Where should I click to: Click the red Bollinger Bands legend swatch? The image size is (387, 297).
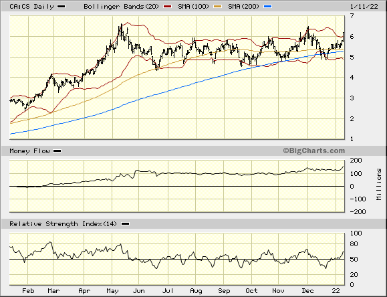coord(168,7)
